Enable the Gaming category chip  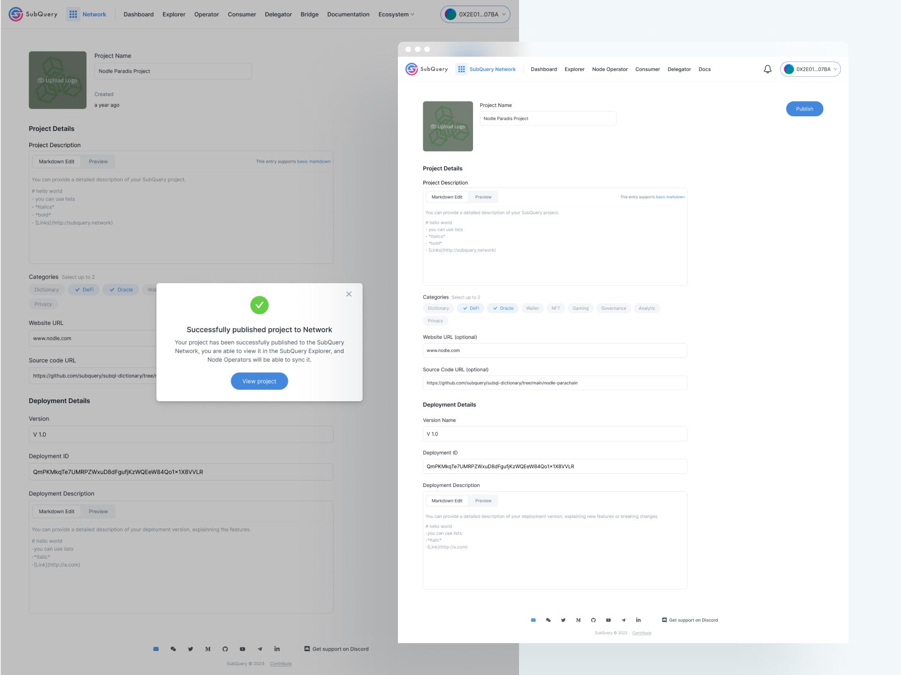click(580, 308)
